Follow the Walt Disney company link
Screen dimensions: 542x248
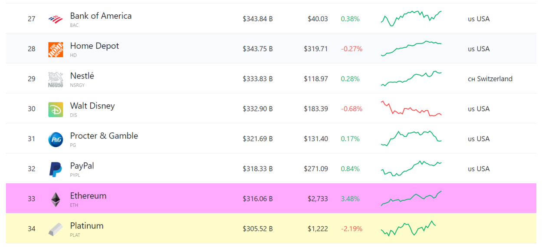[x=92, y=106]
